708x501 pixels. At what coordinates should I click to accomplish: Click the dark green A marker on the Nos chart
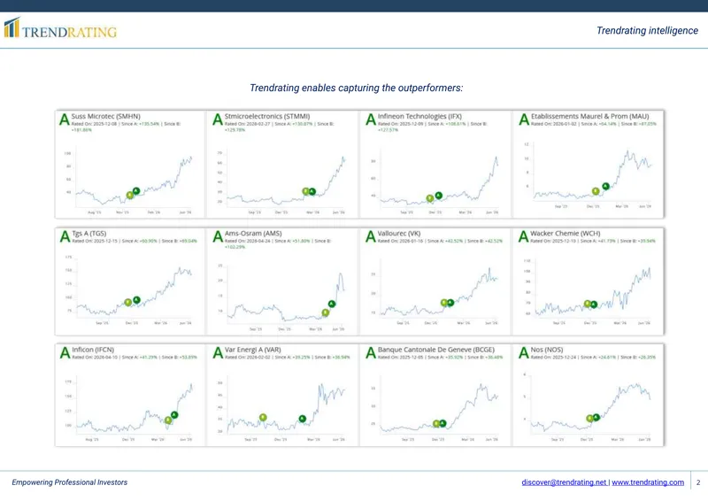tap(596, 417)
